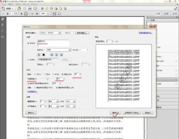This screenshot has height=139, width=179.
Task: Select the hand pan tool
Action: point(26,14)
